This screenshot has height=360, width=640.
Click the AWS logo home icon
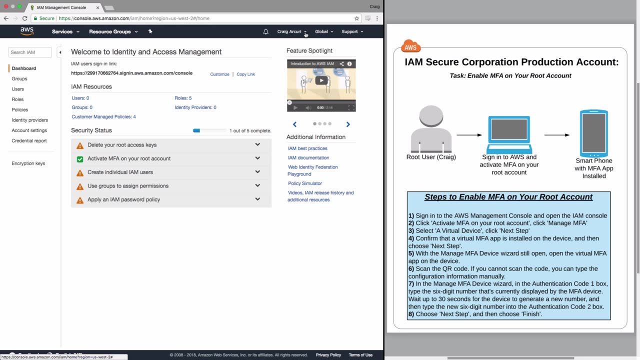(27, 31)
